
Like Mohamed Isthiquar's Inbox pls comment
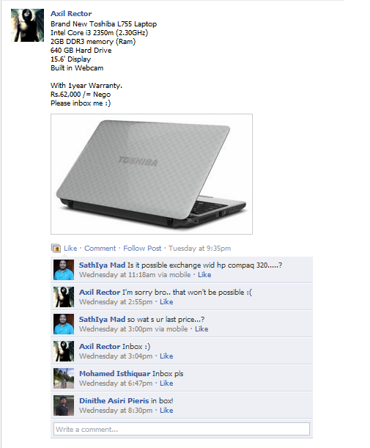coord(166,383)
